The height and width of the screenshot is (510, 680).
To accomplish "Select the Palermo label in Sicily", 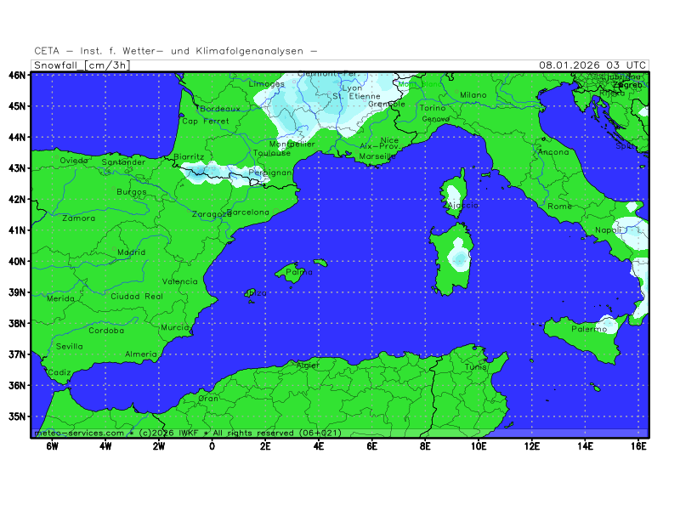I will tap(589, 329).
